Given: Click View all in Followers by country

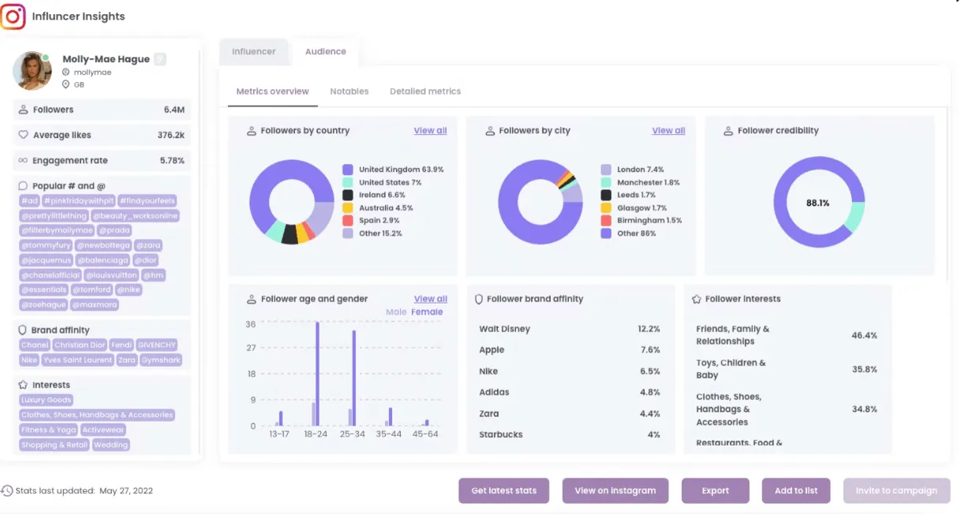Looking at the screenshot, I should pos(431,131).
